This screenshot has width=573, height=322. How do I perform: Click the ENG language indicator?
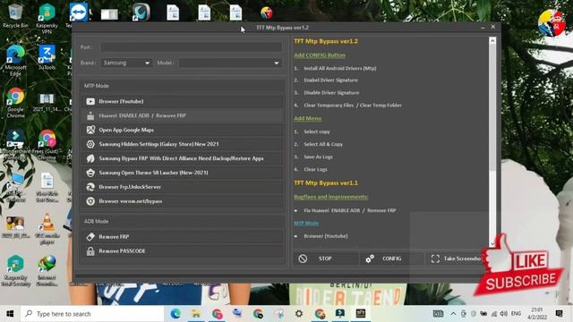(516, 314)
